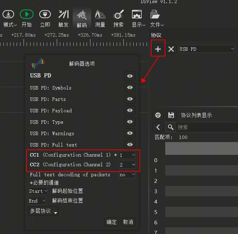Expand the 多层协议 stacked protocol menu

(x=43, y=211)
